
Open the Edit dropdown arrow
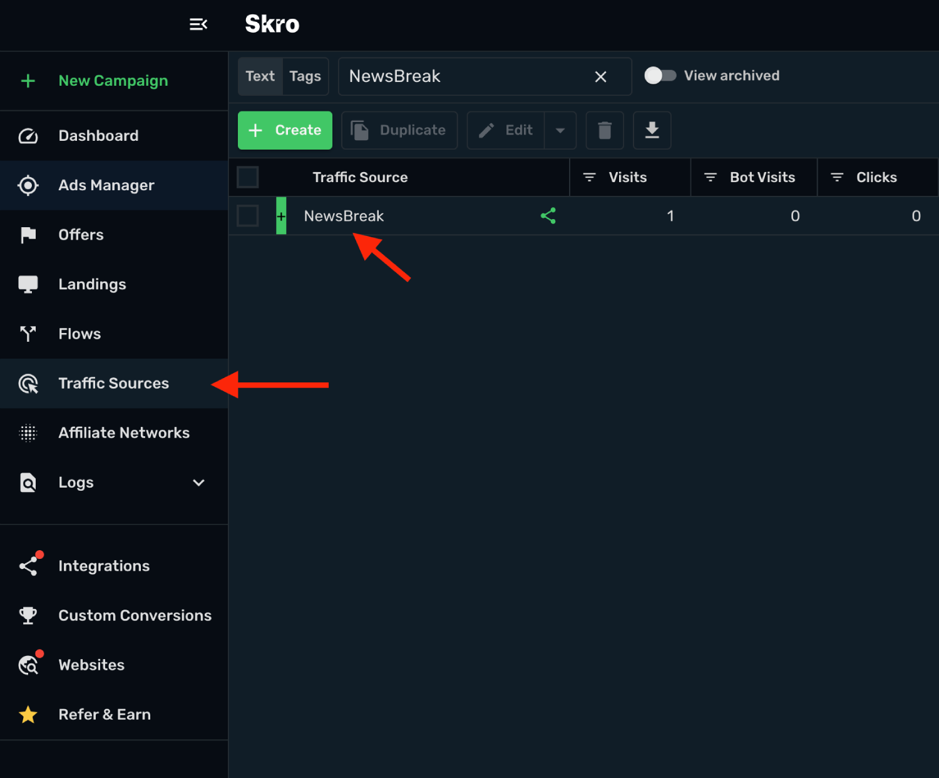point(560,130)
